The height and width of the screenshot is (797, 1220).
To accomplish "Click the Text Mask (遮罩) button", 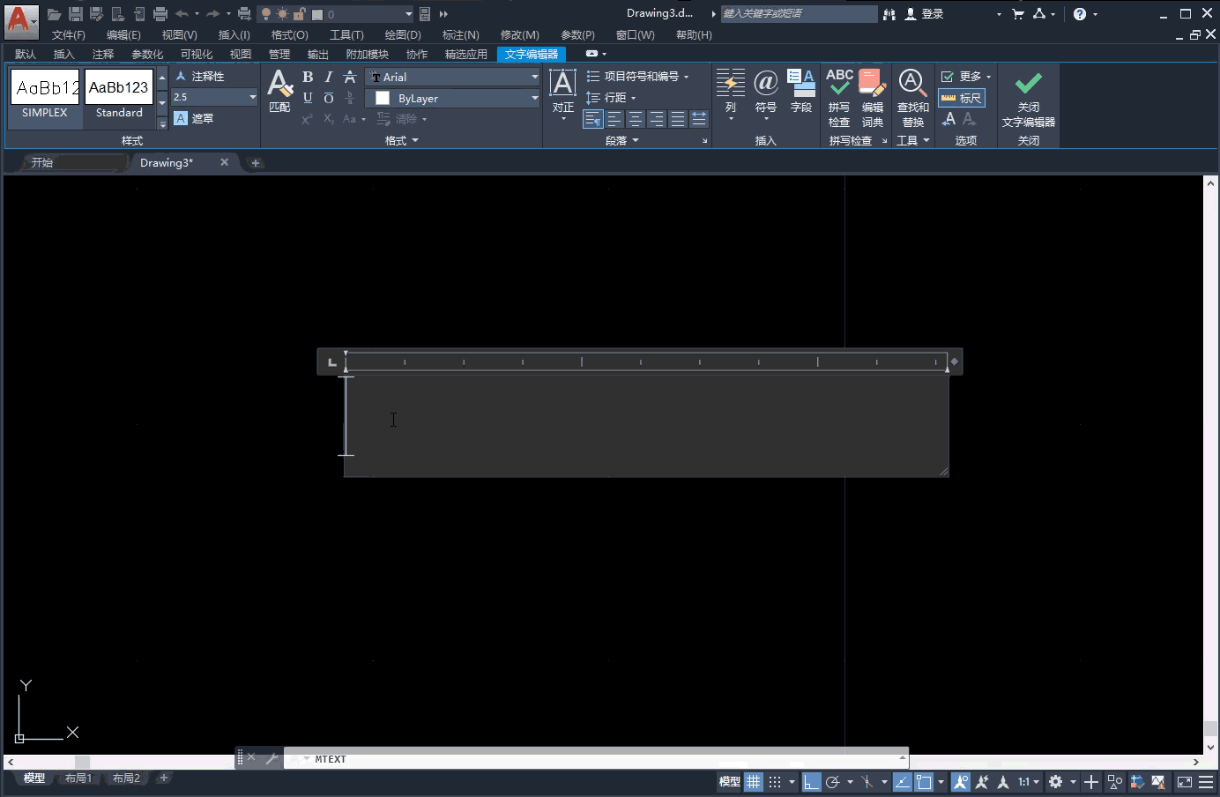I will coord(194,118).
